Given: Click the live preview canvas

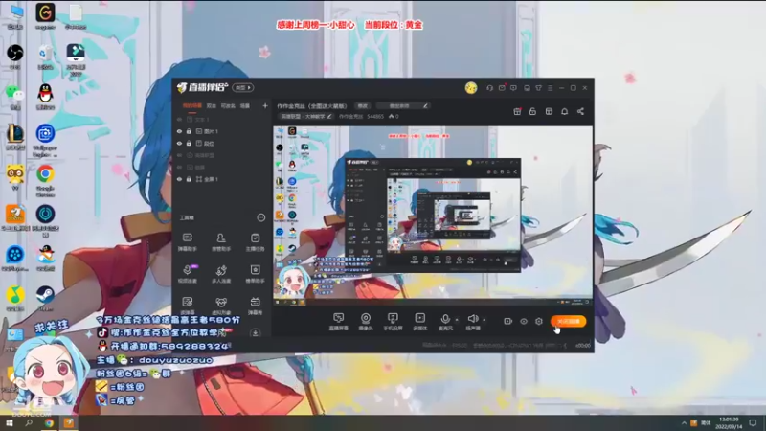Looking at the screenshot, I should pyautogui.click(x=433, y=216).
